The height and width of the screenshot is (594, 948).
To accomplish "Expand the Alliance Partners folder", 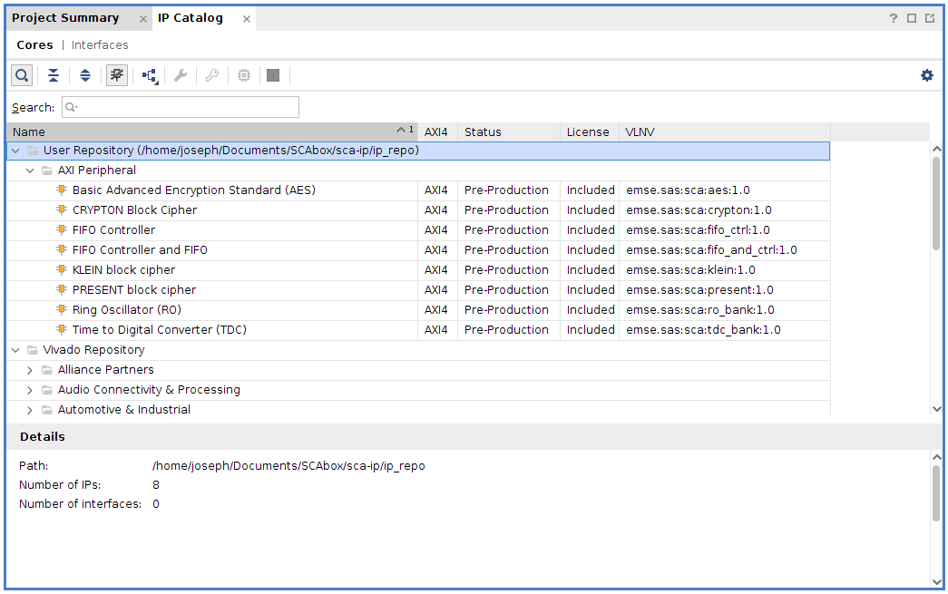I will pyautogui.click(x=30, y=370).
